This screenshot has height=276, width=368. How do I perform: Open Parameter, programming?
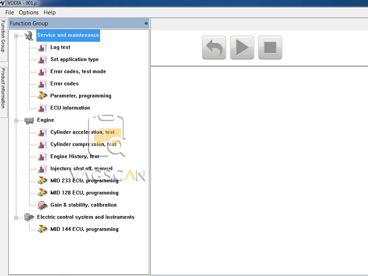pyautogui.click(x=81, y=96)
